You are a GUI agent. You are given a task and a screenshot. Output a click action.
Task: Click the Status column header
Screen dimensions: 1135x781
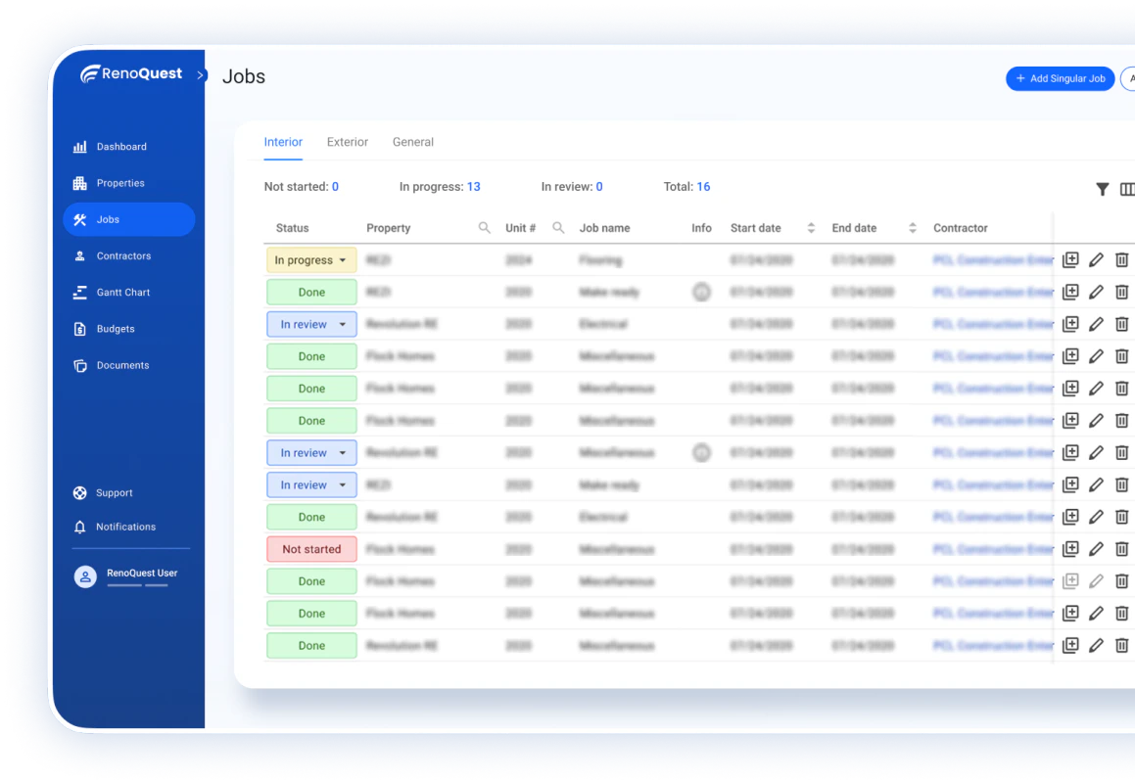pos(293,228)
